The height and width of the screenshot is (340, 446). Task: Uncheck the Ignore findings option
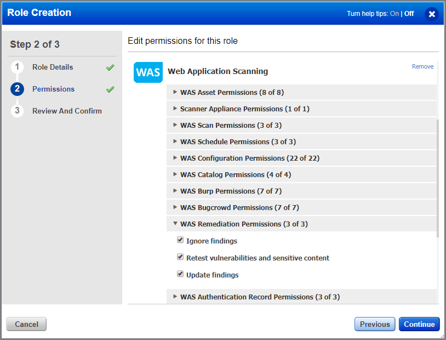pos(180,240)
